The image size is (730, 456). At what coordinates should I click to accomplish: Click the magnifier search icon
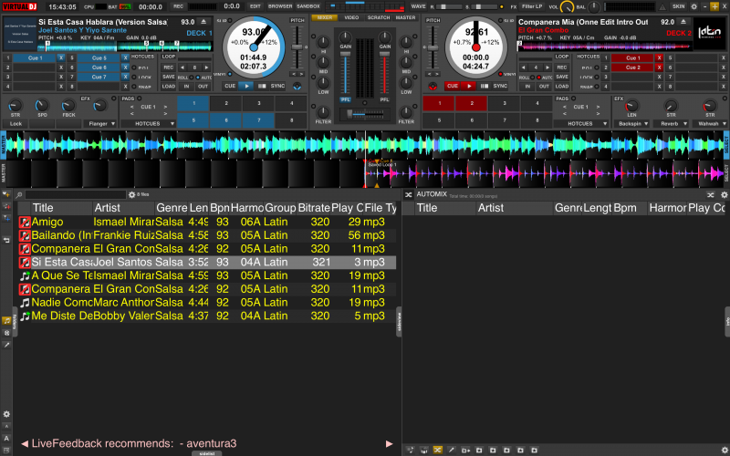(x=19, y=195)
